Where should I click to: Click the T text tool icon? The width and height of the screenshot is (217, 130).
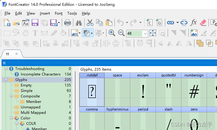35,33
